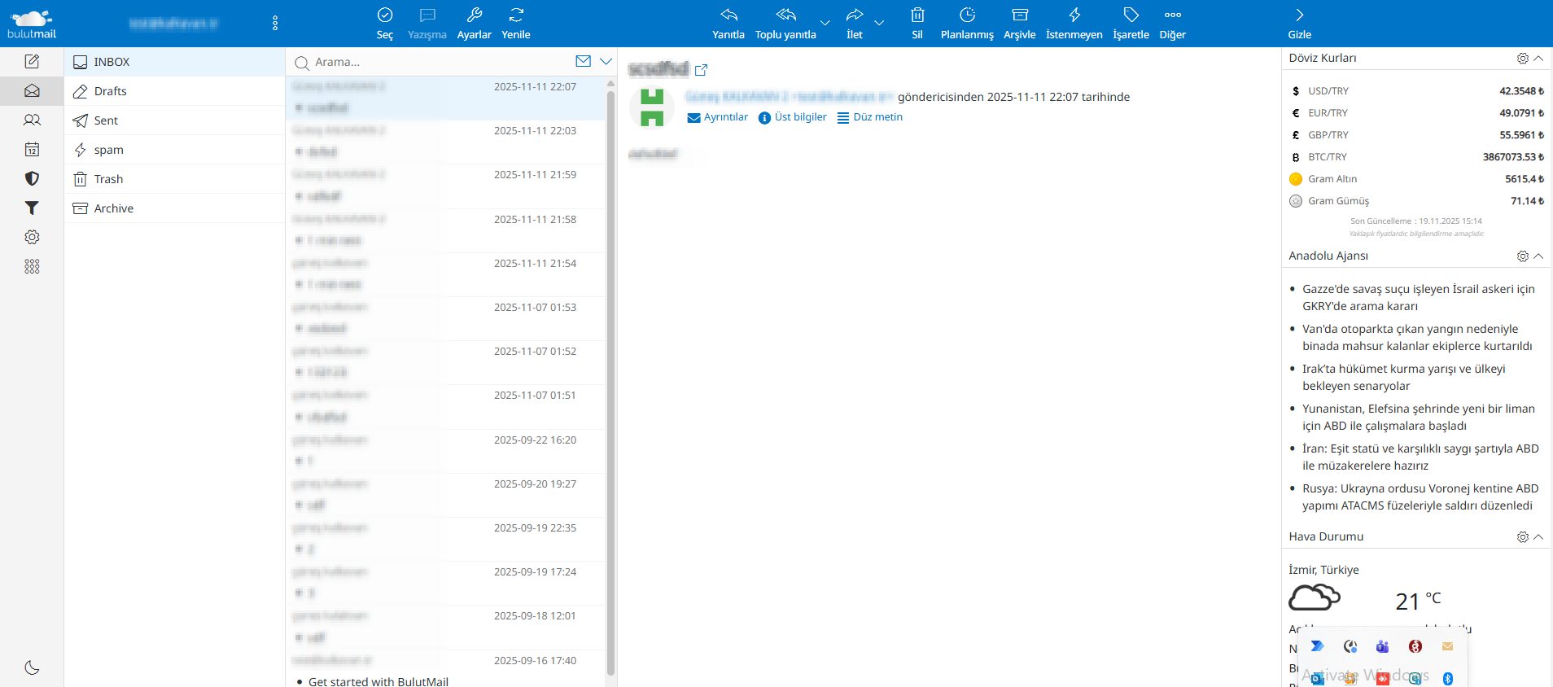Image resolution: width=1553 pixels, height=687 pixels.
Task: Delete the message with Sil
Action: tap(917, 24)
